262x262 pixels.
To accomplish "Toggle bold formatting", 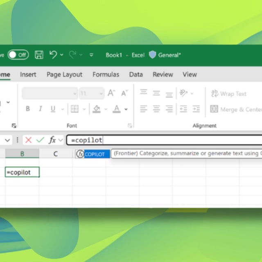I will [28, 109].
